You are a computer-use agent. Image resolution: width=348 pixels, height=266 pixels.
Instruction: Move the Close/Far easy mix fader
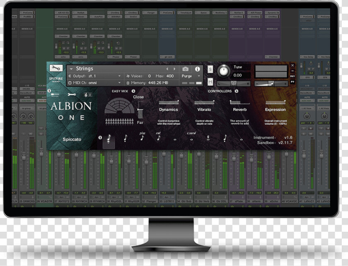click(140, 110)
